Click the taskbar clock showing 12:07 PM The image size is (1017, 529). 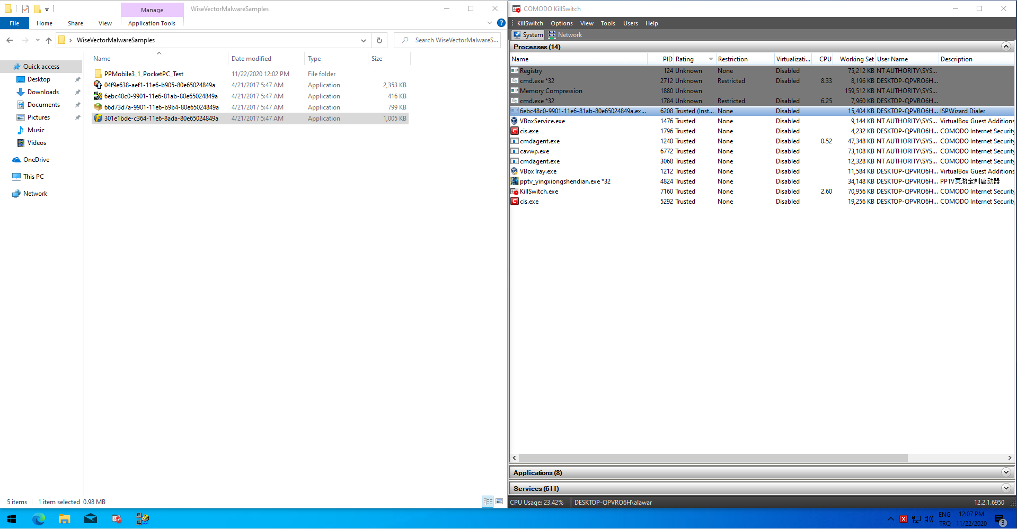[x=971, y=519]
